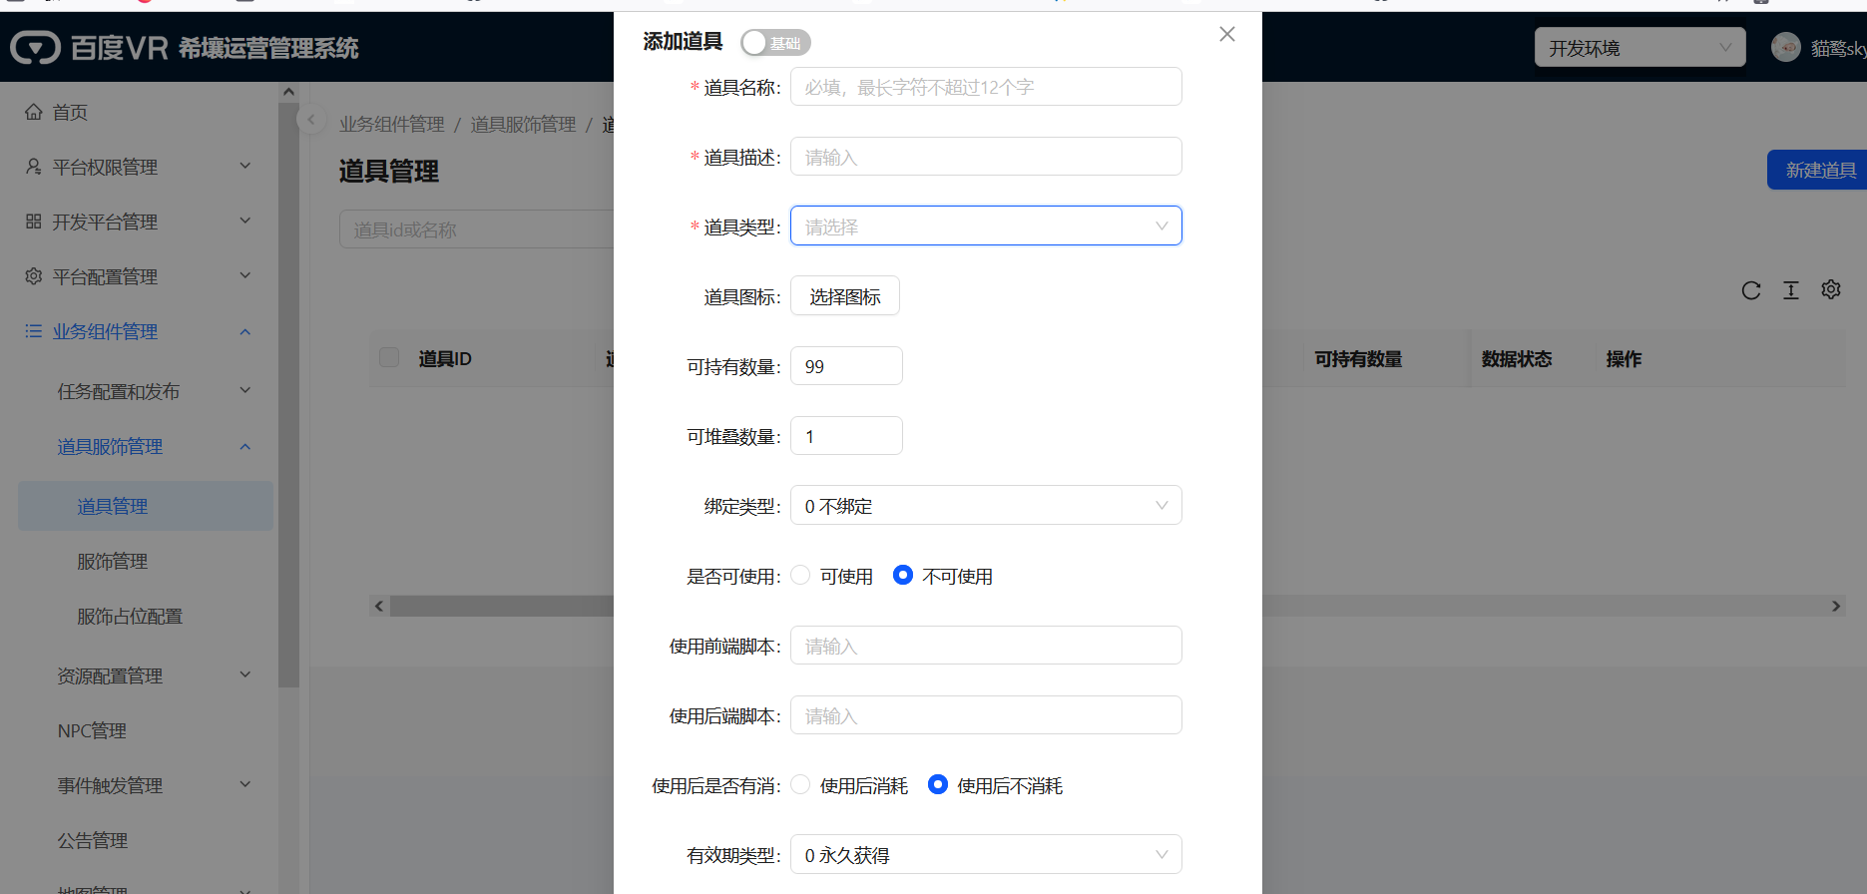Click the sidebar collapse arrow icon
This screenshot has width=1867, height=894.
point(311,120)
